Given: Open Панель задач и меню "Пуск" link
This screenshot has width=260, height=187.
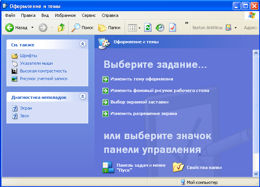Looking at the screenshot, I should pyautogui.click(x=141, y=167).
